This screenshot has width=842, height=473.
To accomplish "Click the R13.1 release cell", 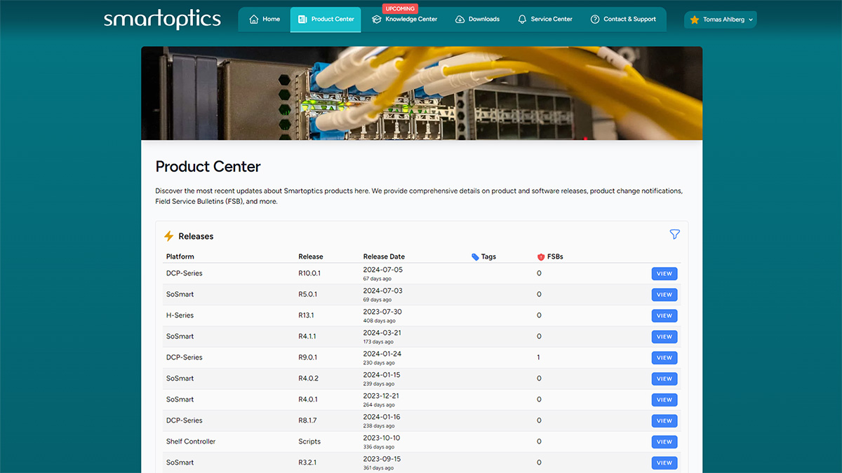I will [x=306, y=315].
